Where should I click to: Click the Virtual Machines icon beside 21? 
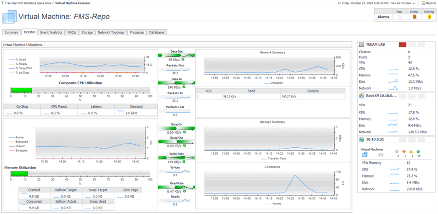(x=365, y=155)
